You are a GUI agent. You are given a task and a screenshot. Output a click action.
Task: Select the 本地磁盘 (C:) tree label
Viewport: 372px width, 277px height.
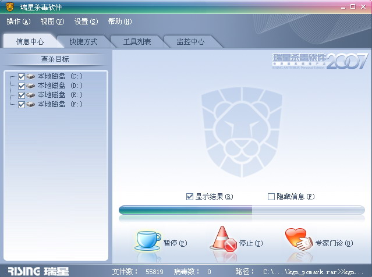tap(60, 76)
